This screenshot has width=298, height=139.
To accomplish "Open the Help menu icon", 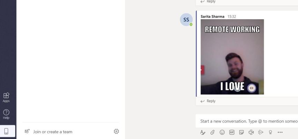I will [6, 114].
